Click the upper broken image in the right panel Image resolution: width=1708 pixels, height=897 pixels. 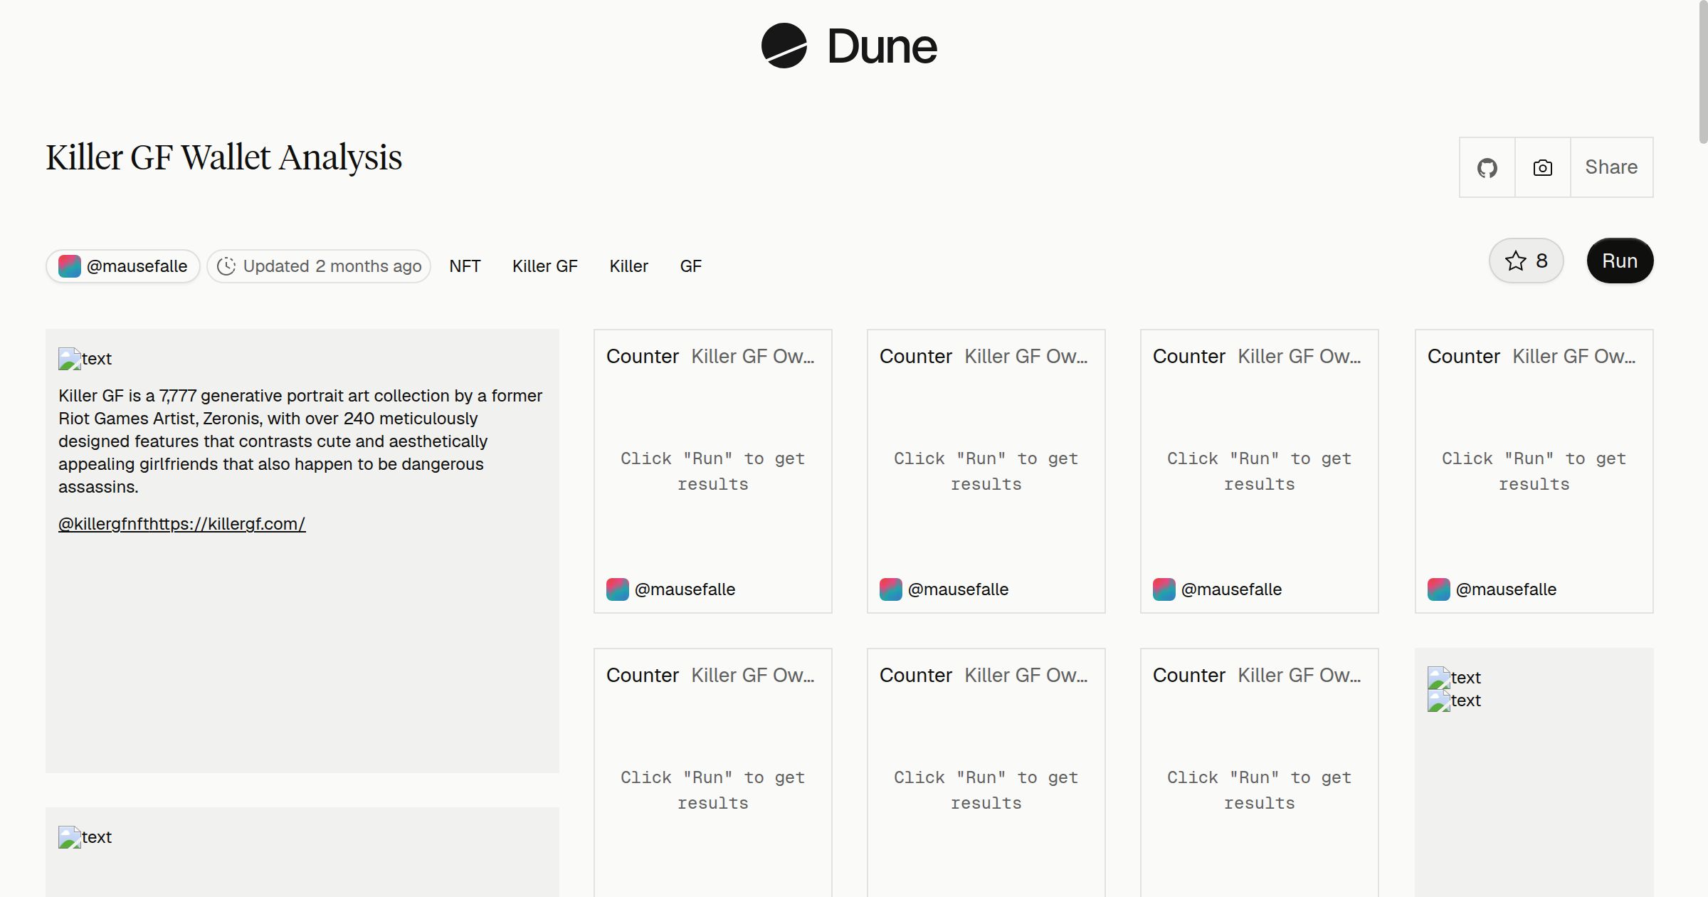pos(1439,678)
